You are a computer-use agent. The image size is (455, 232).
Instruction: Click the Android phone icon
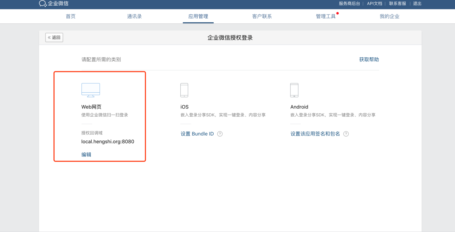click(294, 90)
